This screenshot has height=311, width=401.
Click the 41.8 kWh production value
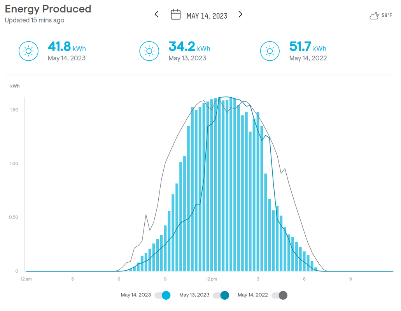pyautogui.click(x=67, y=47)
